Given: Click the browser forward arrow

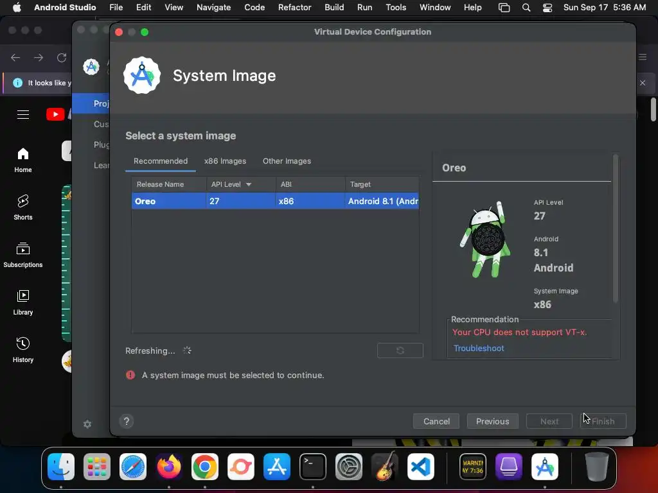Looking at the screenshot, I should click(x=39, y=57).
